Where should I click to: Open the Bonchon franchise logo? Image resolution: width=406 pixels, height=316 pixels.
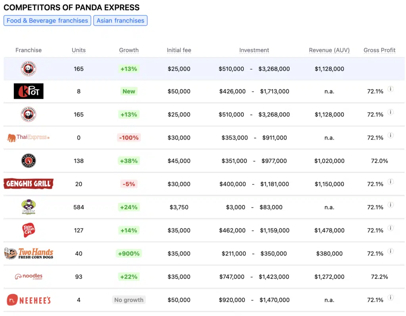coord(28,230)
